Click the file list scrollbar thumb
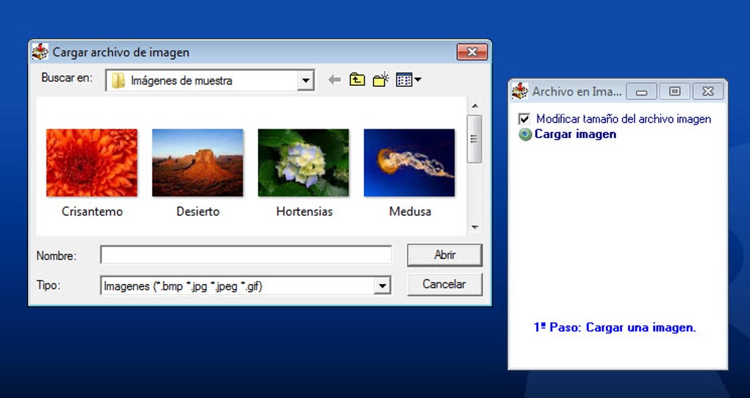 (474, 139)
